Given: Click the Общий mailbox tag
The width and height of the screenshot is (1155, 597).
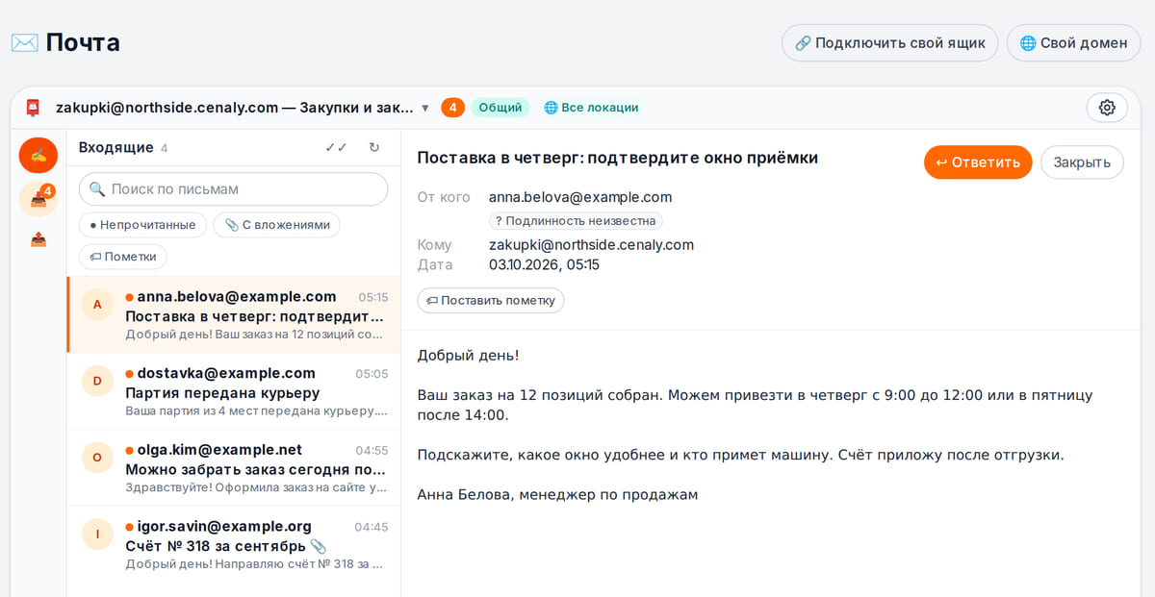Looking at the screenshot, I should point(500,108).
